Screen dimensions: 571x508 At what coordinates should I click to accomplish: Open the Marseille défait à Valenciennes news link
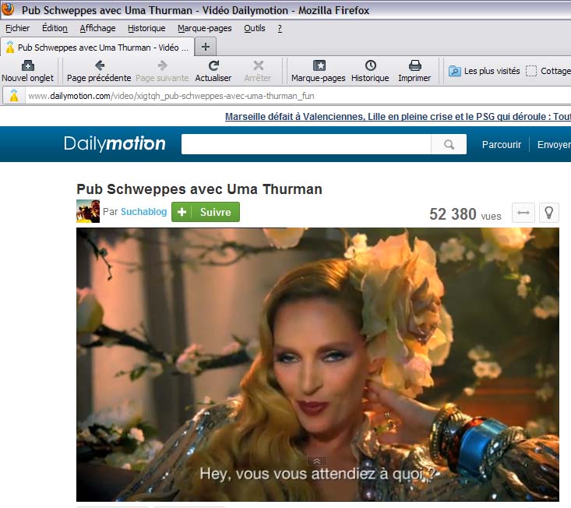coord(398,117)
